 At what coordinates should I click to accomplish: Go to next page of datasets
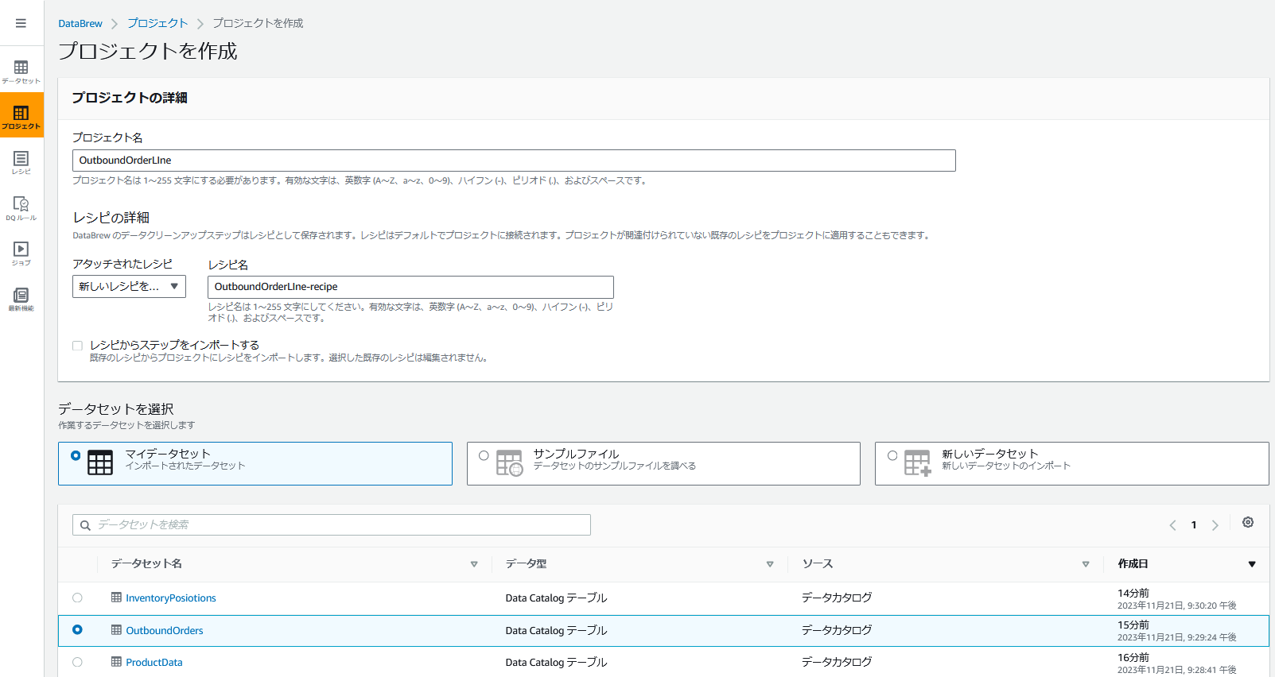coord(1215,525)
